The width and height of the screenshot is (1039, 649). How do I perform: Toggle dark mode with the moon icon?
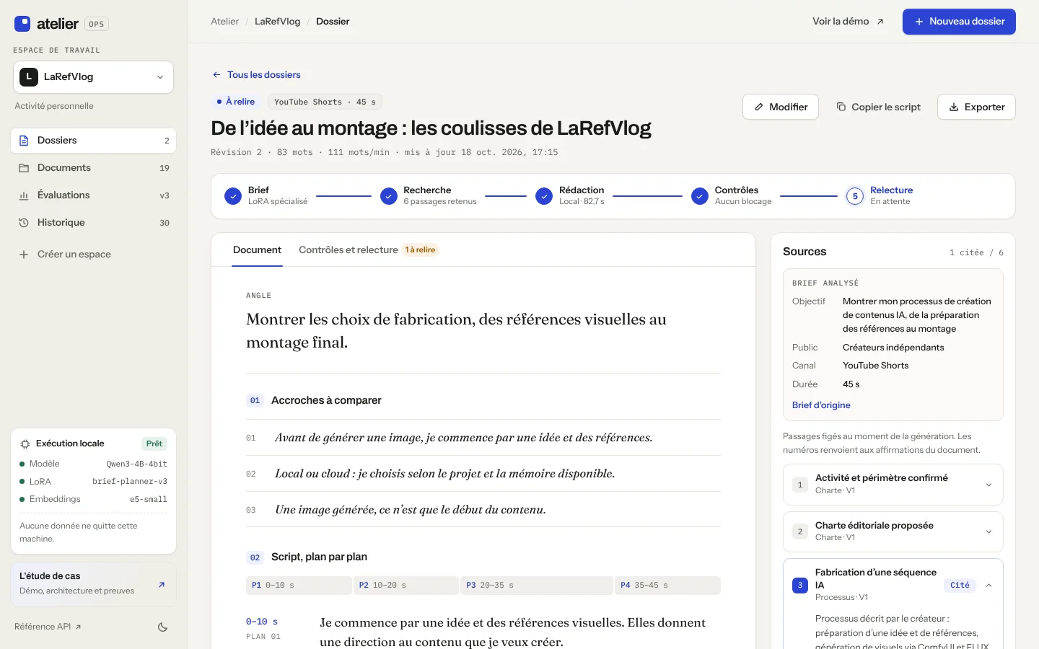point(162,627)
